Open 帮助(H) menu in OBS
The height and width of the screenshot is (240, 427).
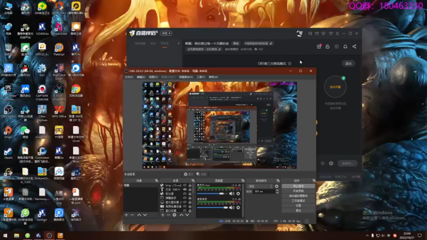pyautogui.click(x=213, y=77)
